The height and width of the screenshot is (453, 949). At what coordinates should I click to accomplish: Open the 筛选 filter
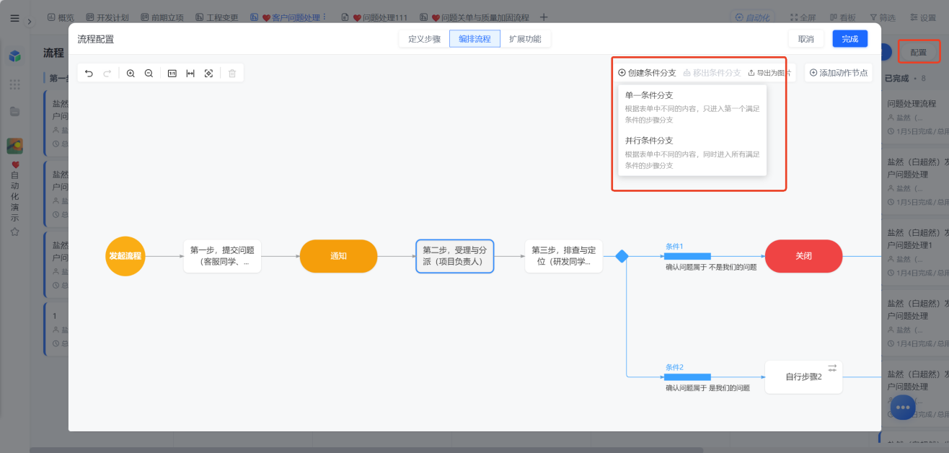point(882,17)
